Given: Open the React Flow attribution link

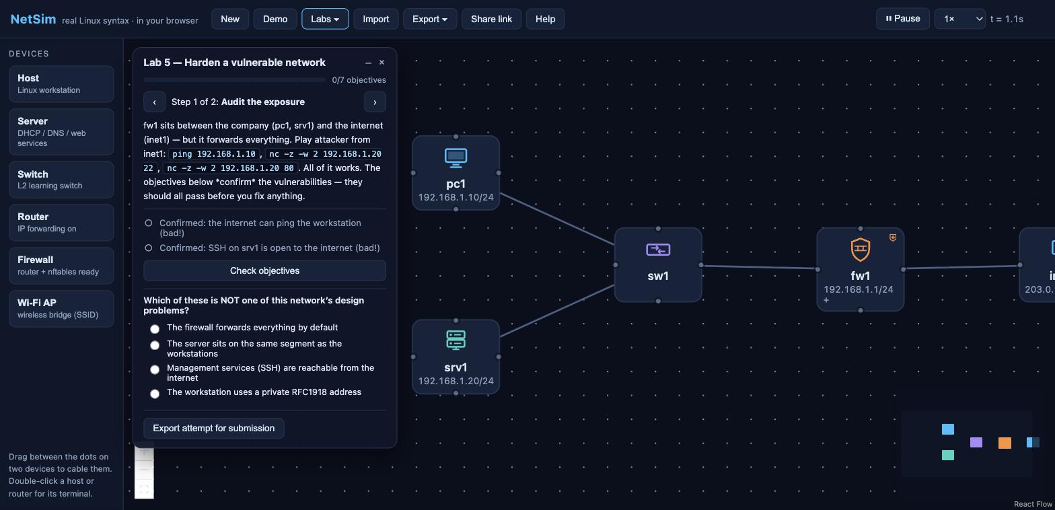Looking at the screenshot, I should [1033, 504].
